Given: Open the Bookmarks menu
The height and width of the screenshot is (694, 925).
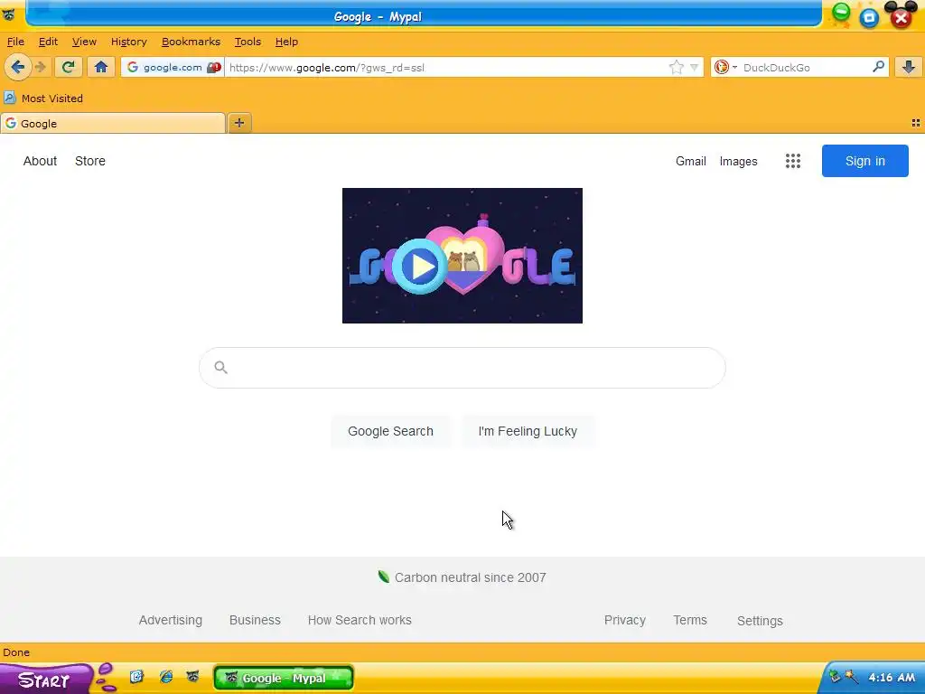Looking at the screenshot, I should click(191, 42).
